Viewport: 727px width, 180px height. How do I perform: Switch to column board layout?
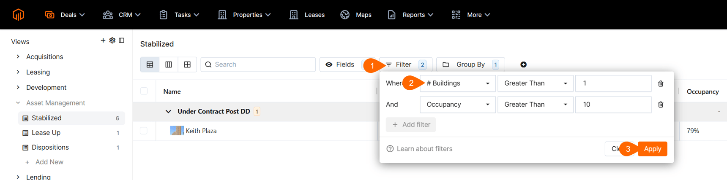[169, 64]
